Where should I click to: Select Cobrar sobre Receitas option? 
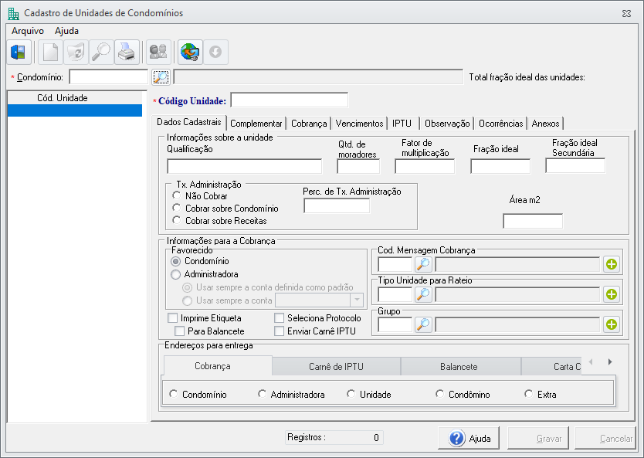tap(177, 220)
